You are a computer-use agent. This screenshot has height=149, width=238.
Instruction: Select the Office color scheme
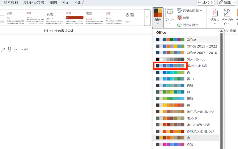tap(186, 40)
